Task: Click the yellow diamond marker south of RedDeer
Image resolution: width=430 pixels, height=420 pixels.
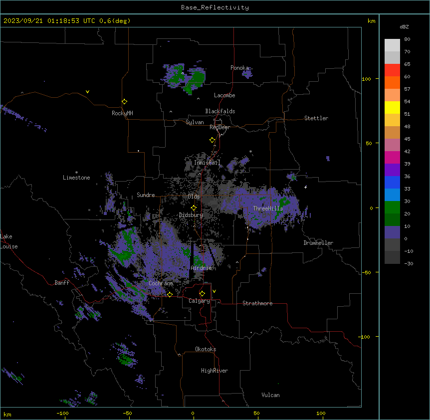Action: [213, 140]
